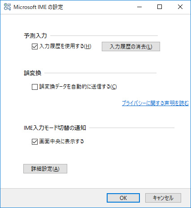Click the 入力履歴を使用する(H) label text
Image resolution: width=191 pixels, height=208 pixels.
[x=65, y=46]
